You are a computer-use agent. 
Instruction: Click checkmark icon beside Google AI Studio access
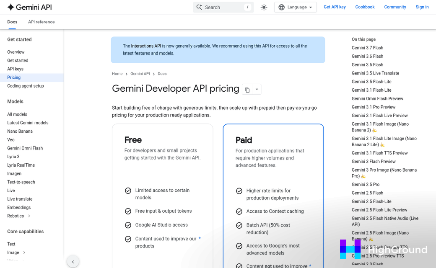point(128,225)
